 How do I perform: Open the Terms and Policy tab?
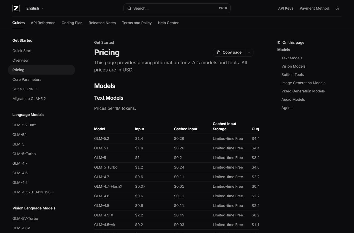coord(137,23)
